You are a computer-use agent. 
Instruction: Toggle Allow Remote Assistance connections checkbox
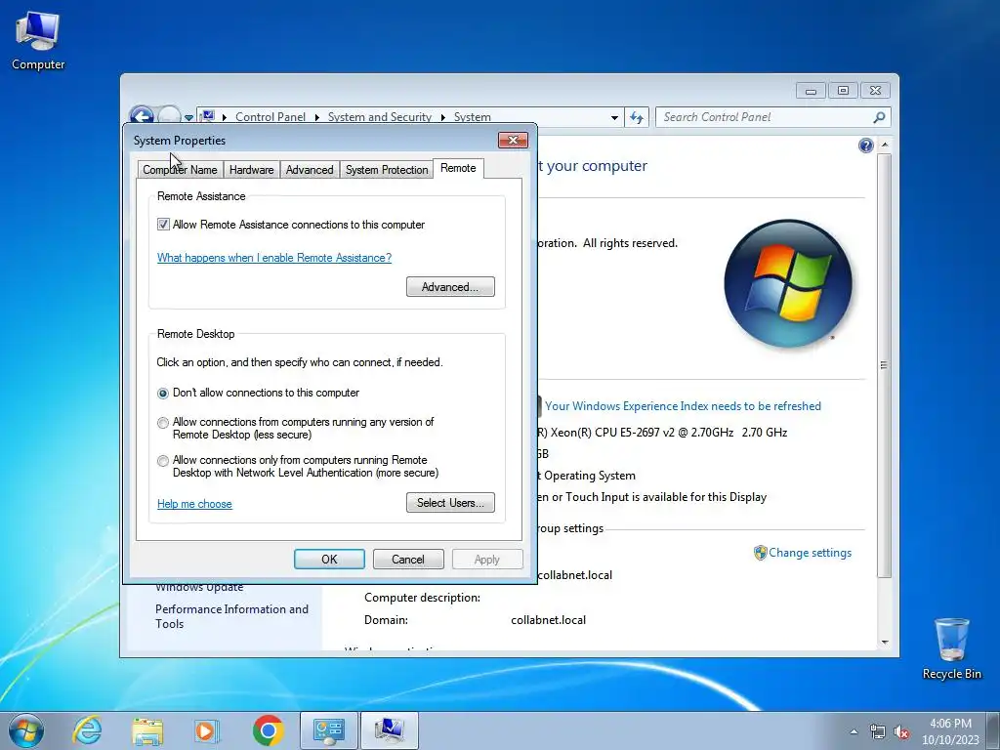pyautogui.click(x=163, y=225)
